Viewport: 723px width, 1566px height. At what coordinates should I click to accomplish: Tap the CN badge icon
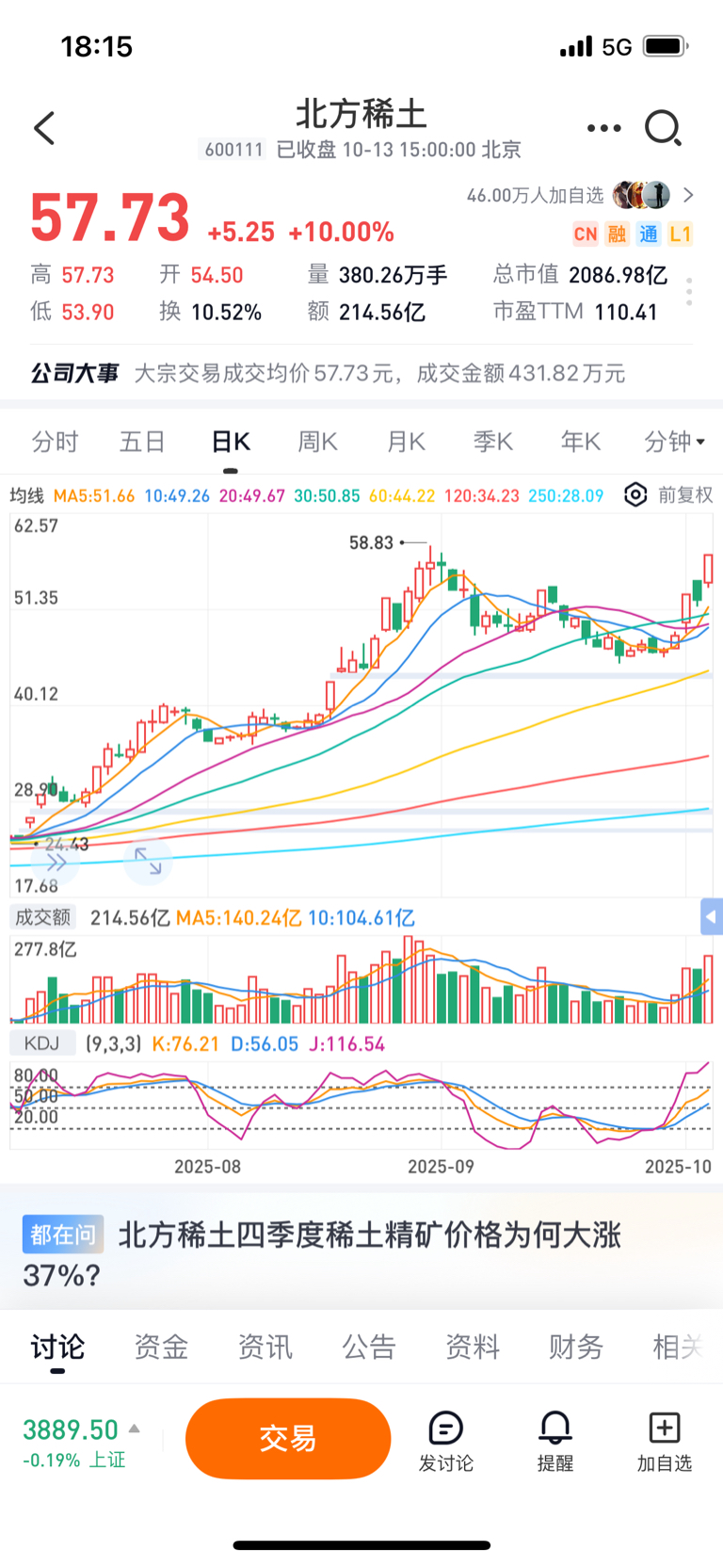pyautogui.click(x=586, y=234)
